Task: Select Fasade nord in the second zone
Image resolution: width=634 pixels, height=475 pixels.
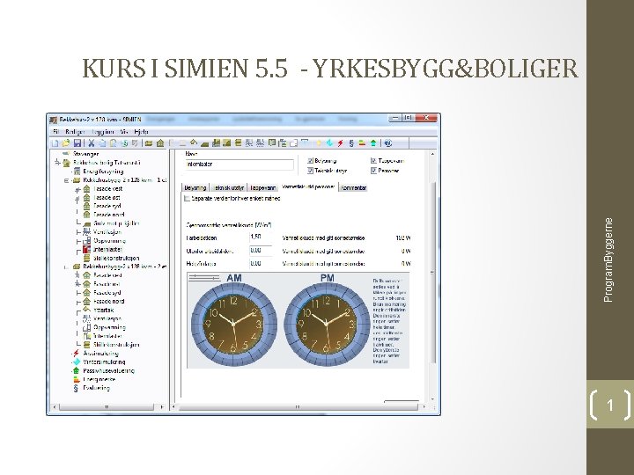Action: point(109,302)
